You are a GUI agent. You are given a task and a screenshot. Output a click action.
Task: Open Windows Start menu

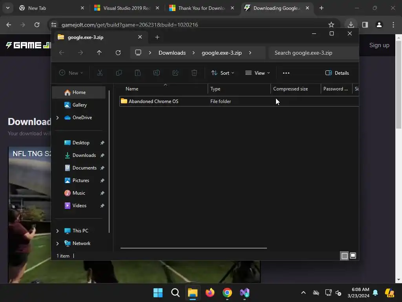(x=158, y=293)
